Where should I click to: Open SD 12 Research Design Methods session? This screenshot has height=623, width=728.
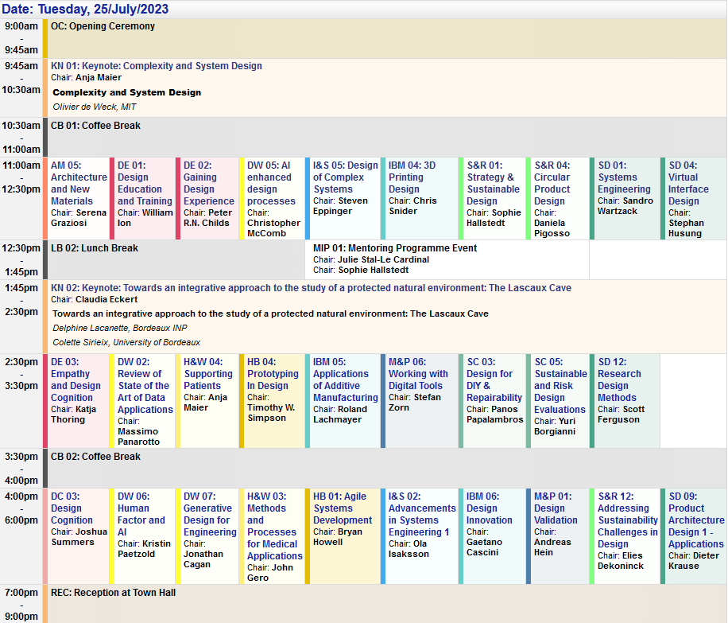point(619,380)
